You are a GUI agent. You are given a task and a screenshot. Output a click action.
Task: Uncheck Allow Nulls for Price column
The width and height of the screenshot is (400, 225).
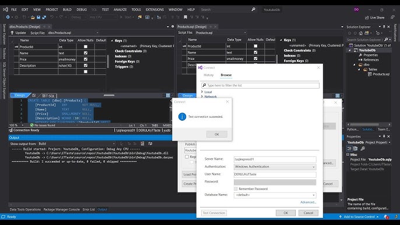pyautogui.click(x=86, y=59)
